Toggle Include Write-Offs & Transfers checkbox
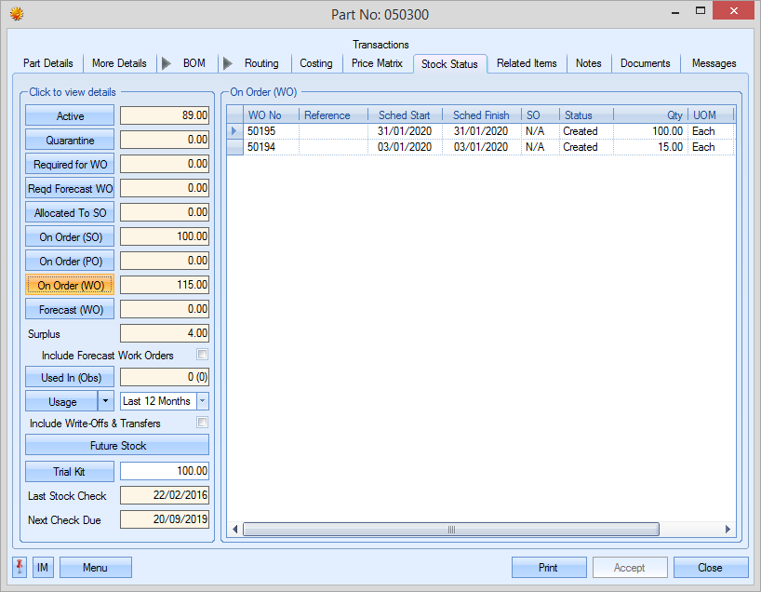The image size is (761, 592). (202, 423)
